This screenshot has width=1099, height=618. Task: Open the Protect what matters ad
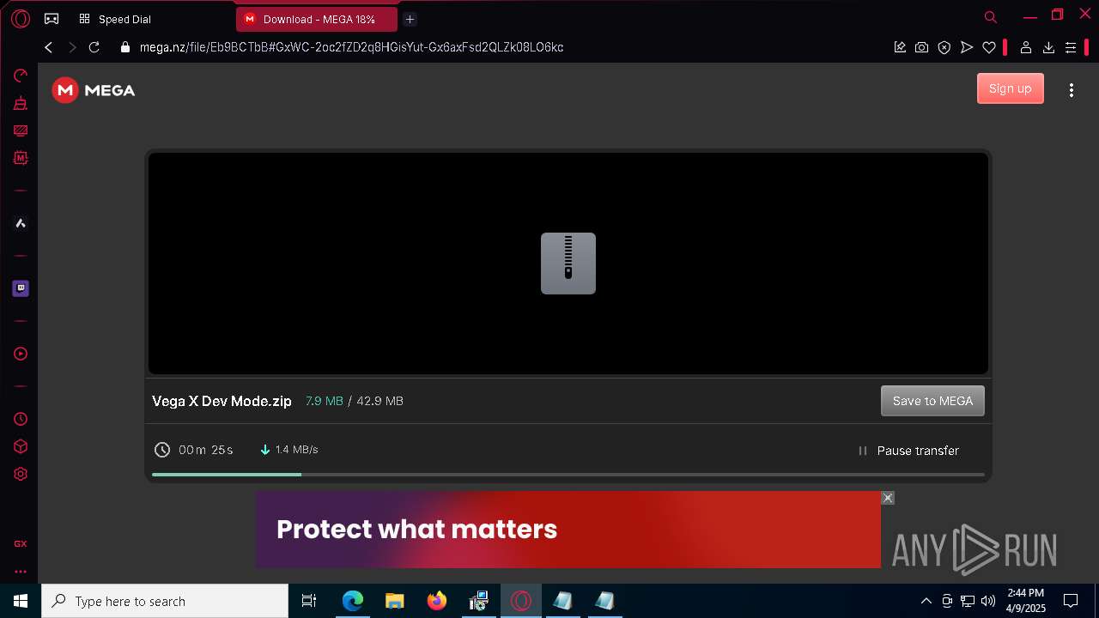coord(568,530)
